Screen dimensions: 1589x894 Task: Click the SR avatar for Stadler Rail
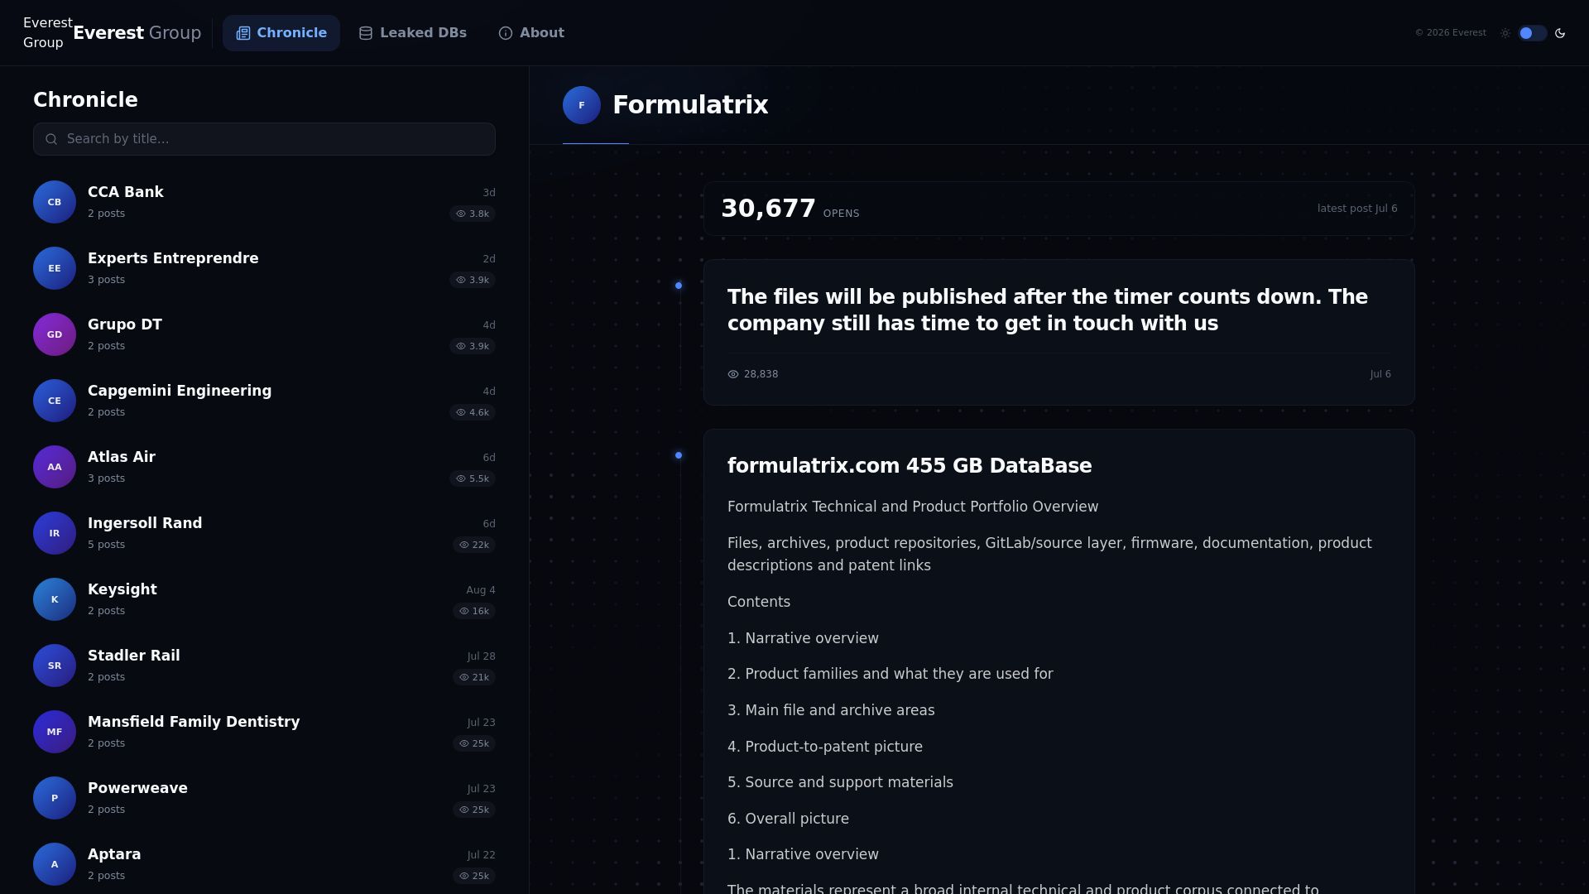pos(55,666)
